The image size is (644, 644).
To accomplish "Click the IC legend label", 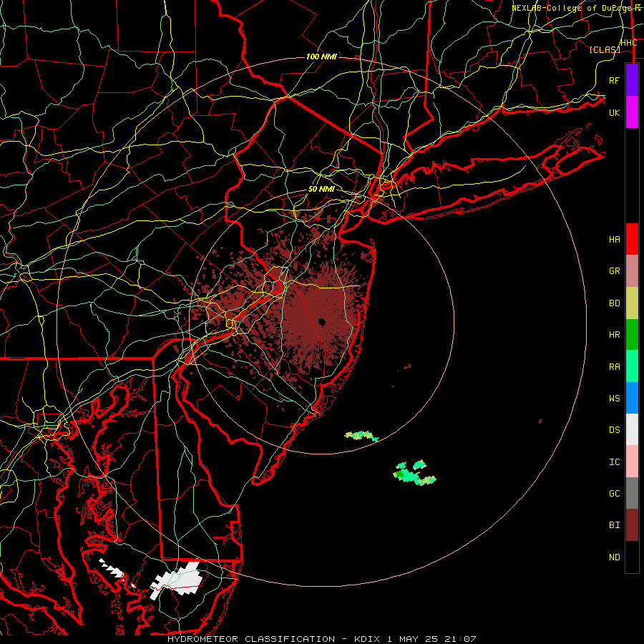I will pyautogui.click(x=614, y=462).
